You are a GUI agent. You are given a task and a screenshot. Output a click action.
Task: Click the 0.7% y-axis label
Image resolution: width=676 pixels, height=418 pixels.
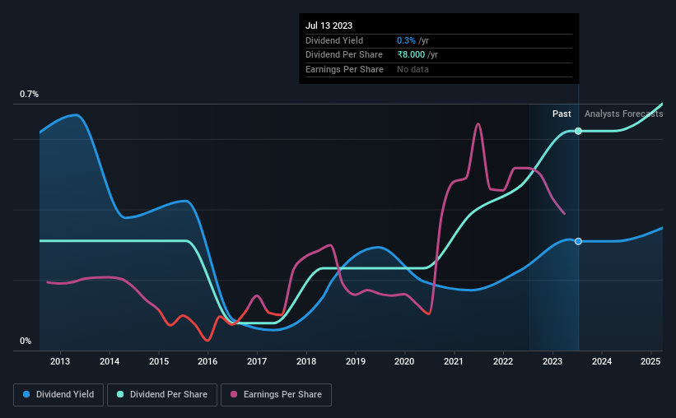29,94
